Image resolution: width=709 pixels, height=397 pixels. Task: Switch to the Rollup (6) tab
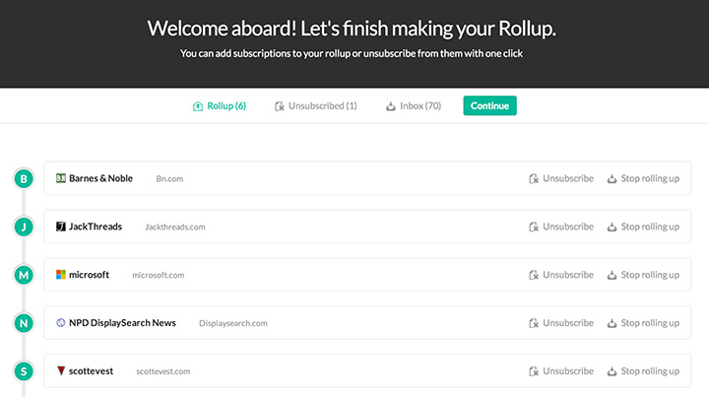coord(220,105)
